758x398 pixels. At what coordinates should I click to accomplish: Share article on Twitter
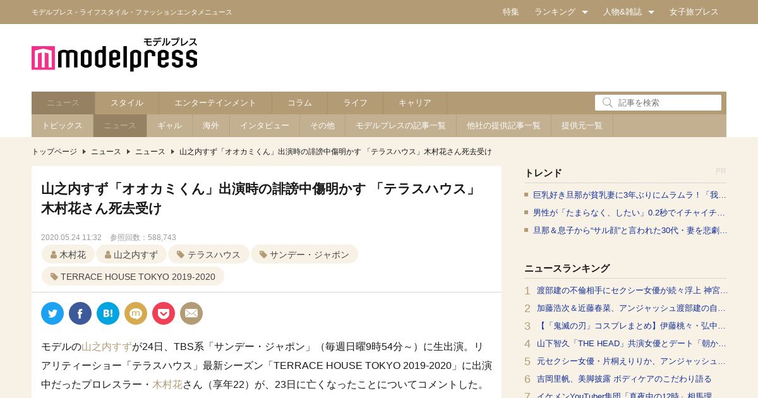52,313
